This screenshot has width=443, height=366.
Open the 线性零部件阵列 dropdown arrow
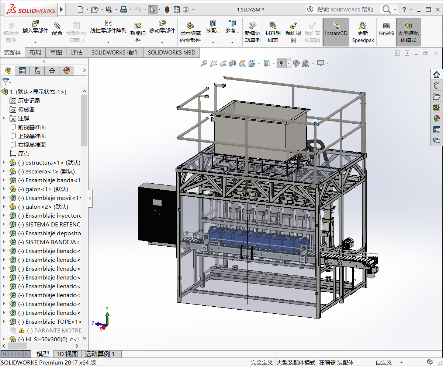click(x=108, y=42)
